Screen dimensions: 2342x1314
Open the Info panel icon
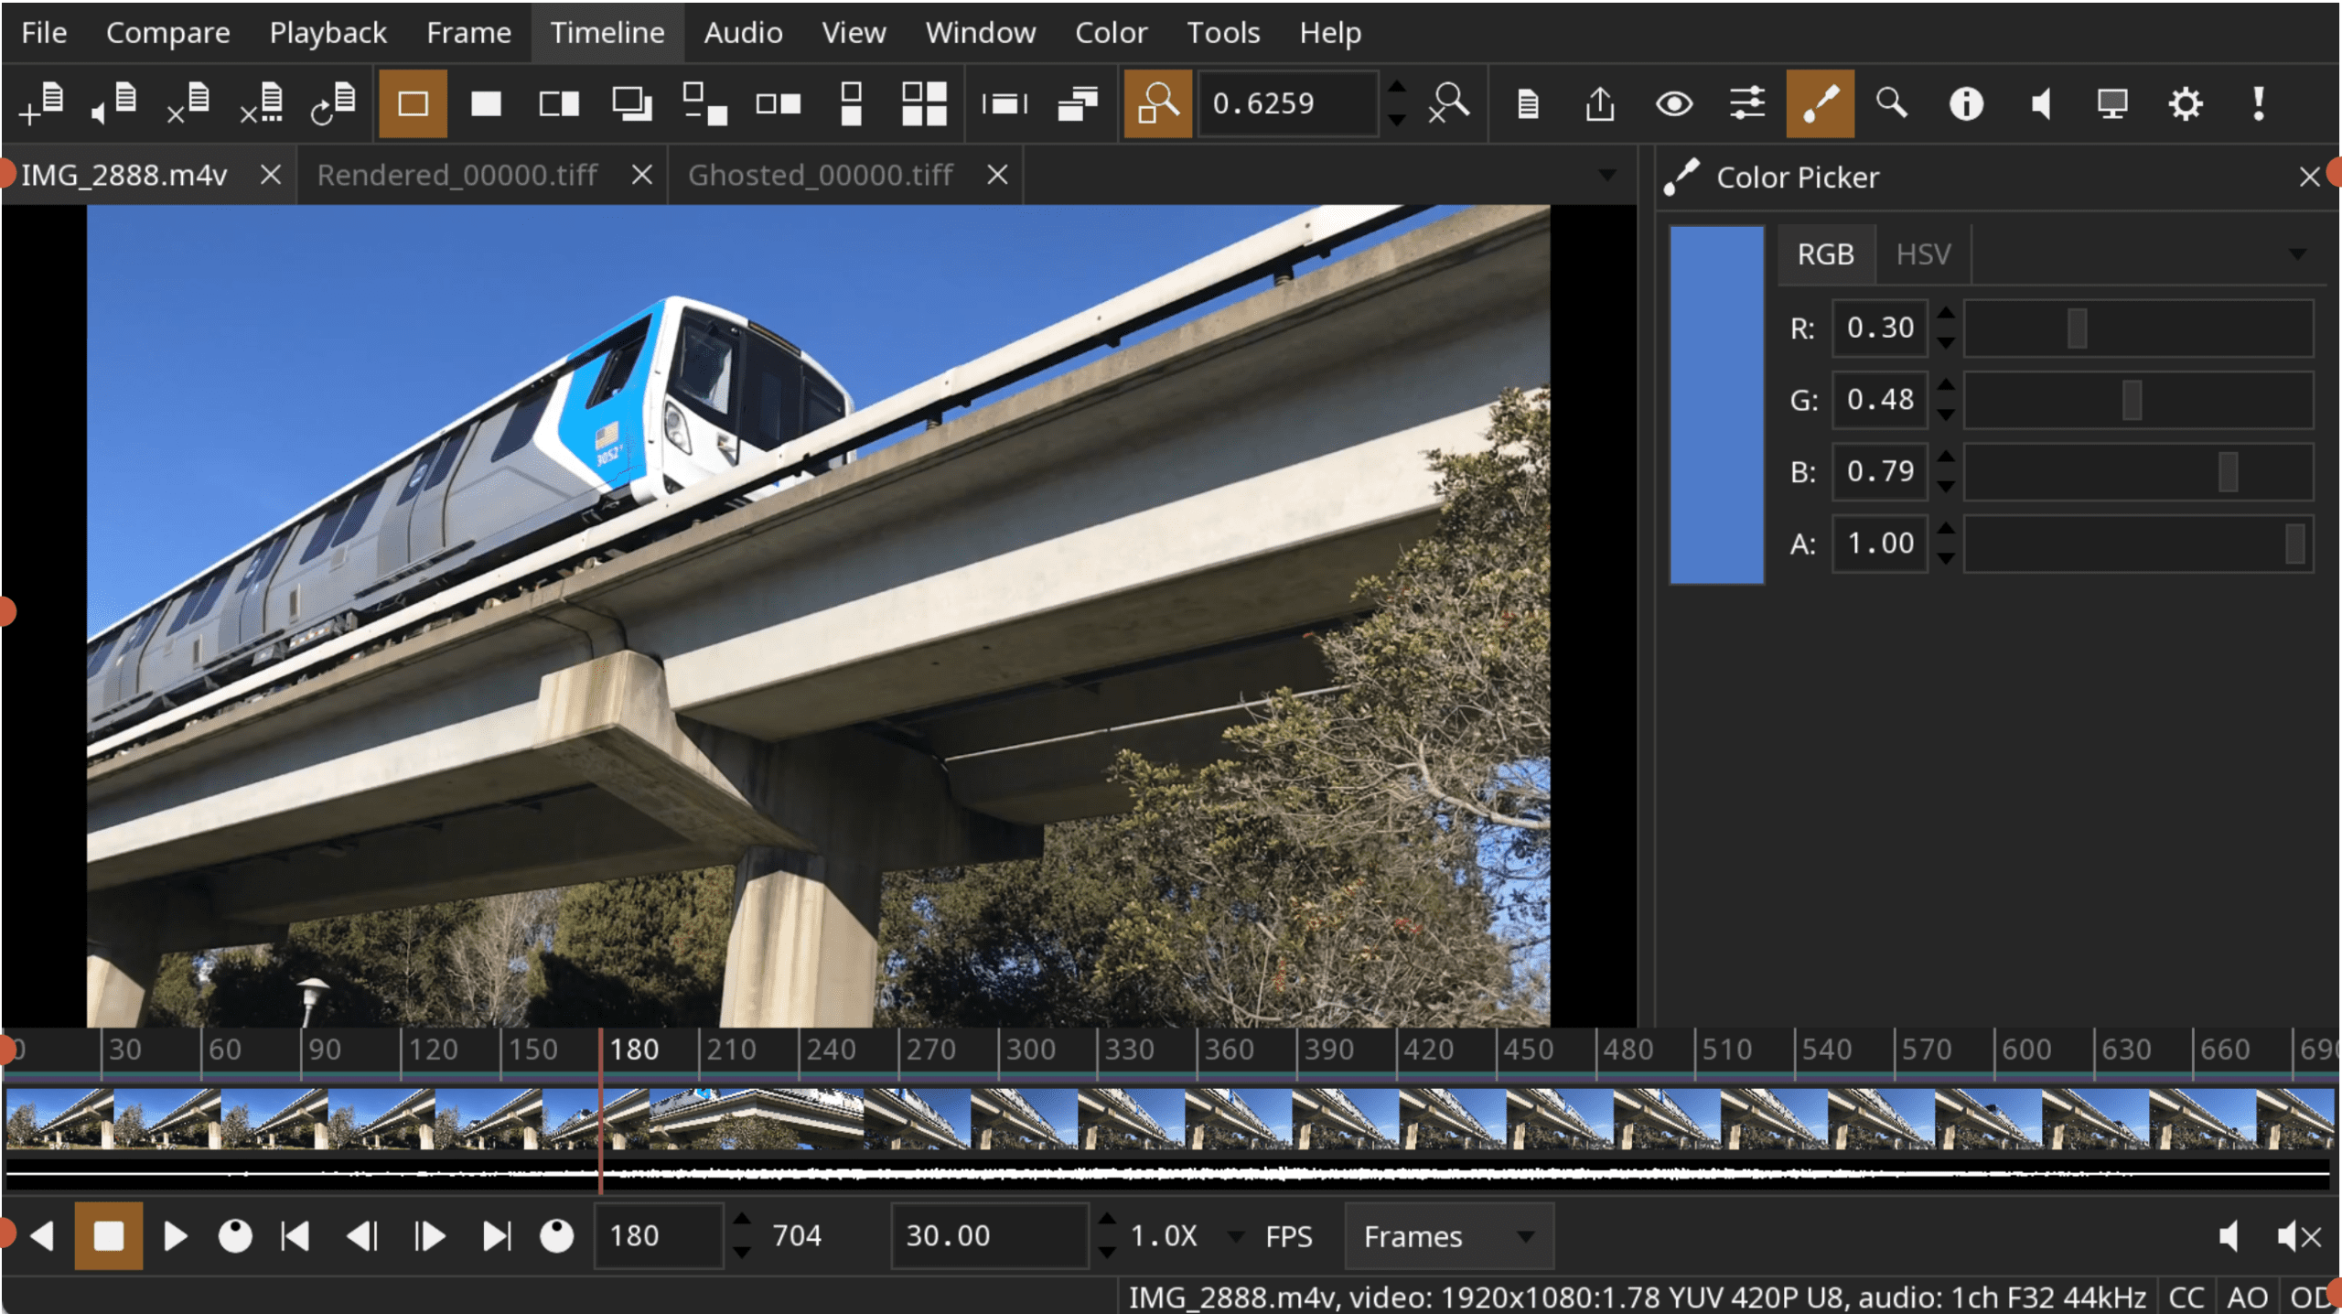1965,102
